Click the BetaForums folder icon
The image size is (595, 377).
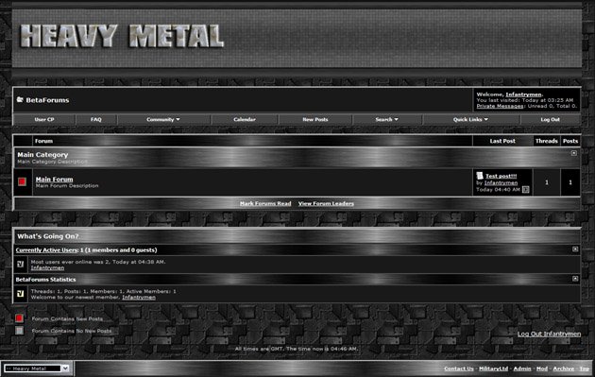[20, 100]
